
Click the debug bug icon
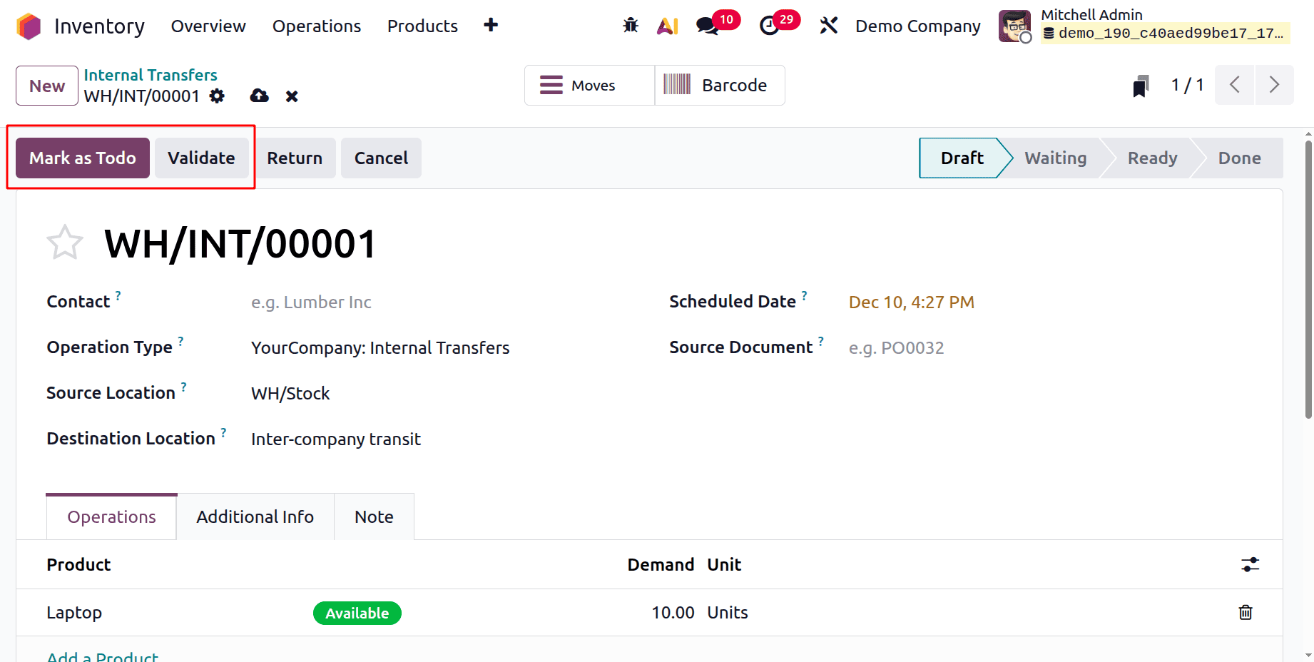[631, 26]
